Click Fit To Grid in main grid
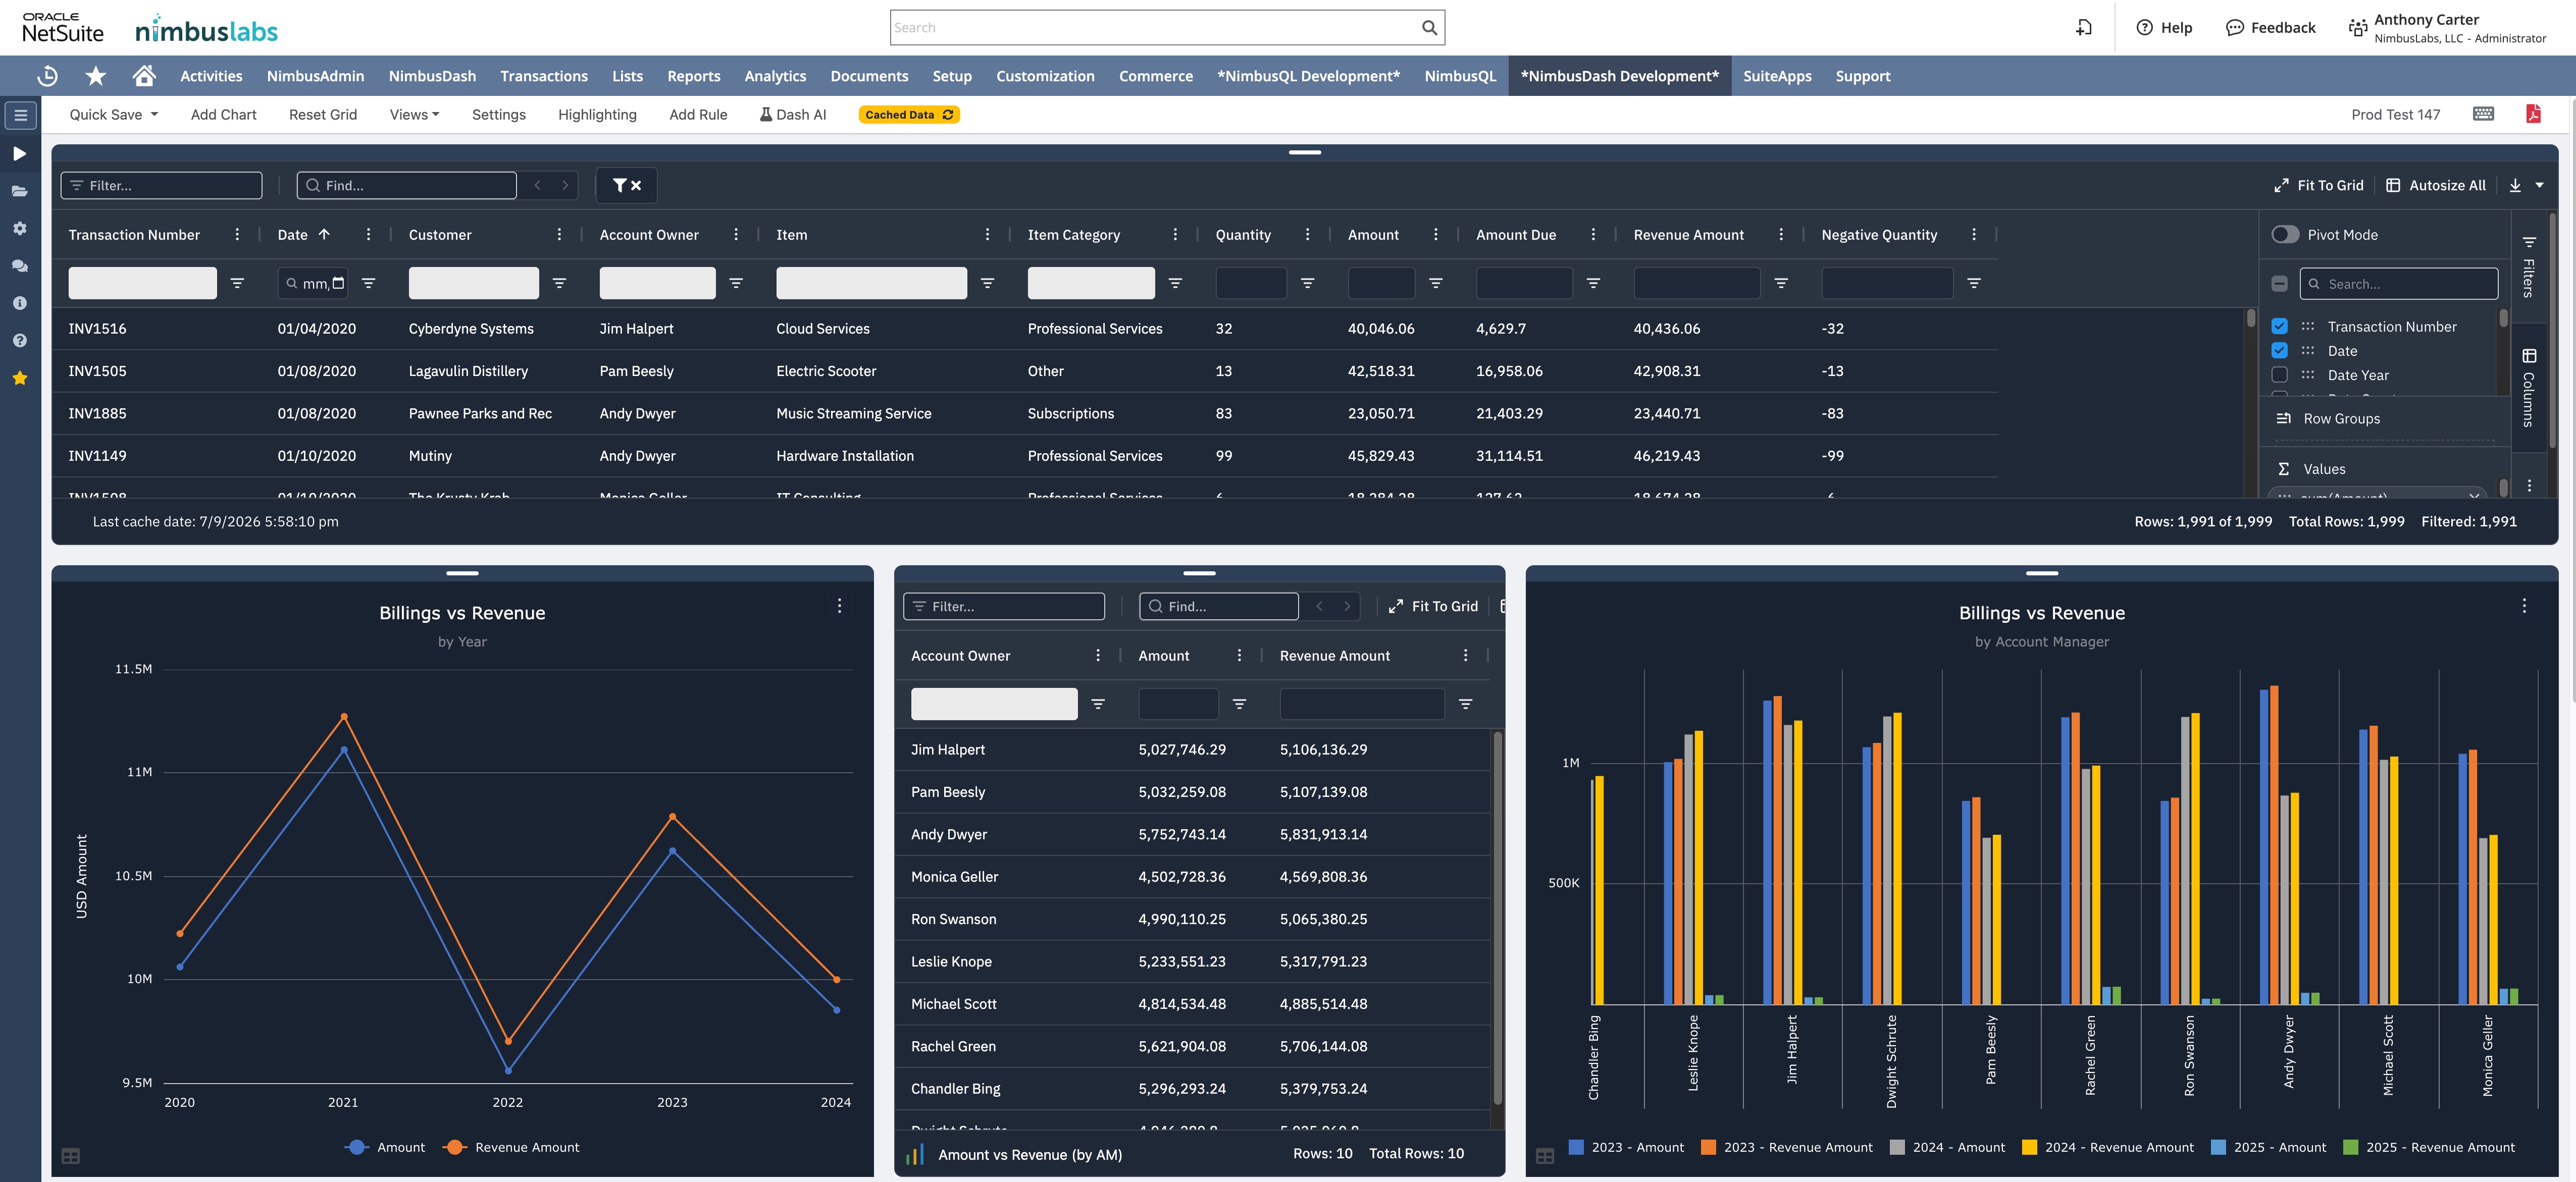 [2318, 185]
